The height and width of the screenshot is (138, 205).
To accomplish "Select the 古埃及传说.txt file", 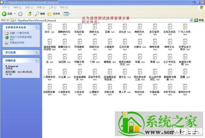I will (170, 29).
